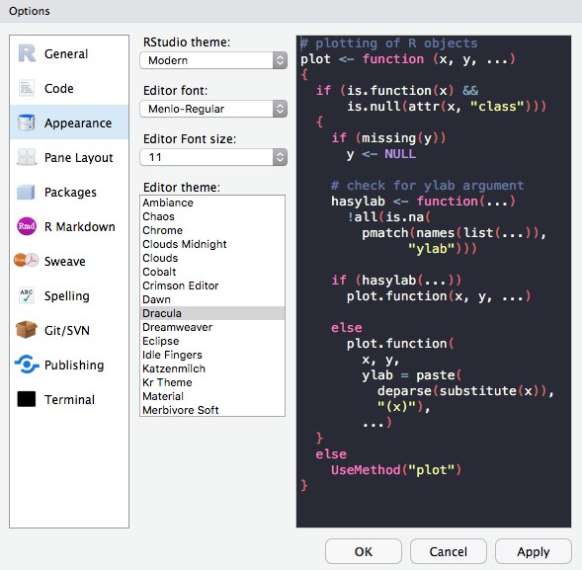
Task: Pick the Clouds Midnight editor theme
Action: click(212, 244)
